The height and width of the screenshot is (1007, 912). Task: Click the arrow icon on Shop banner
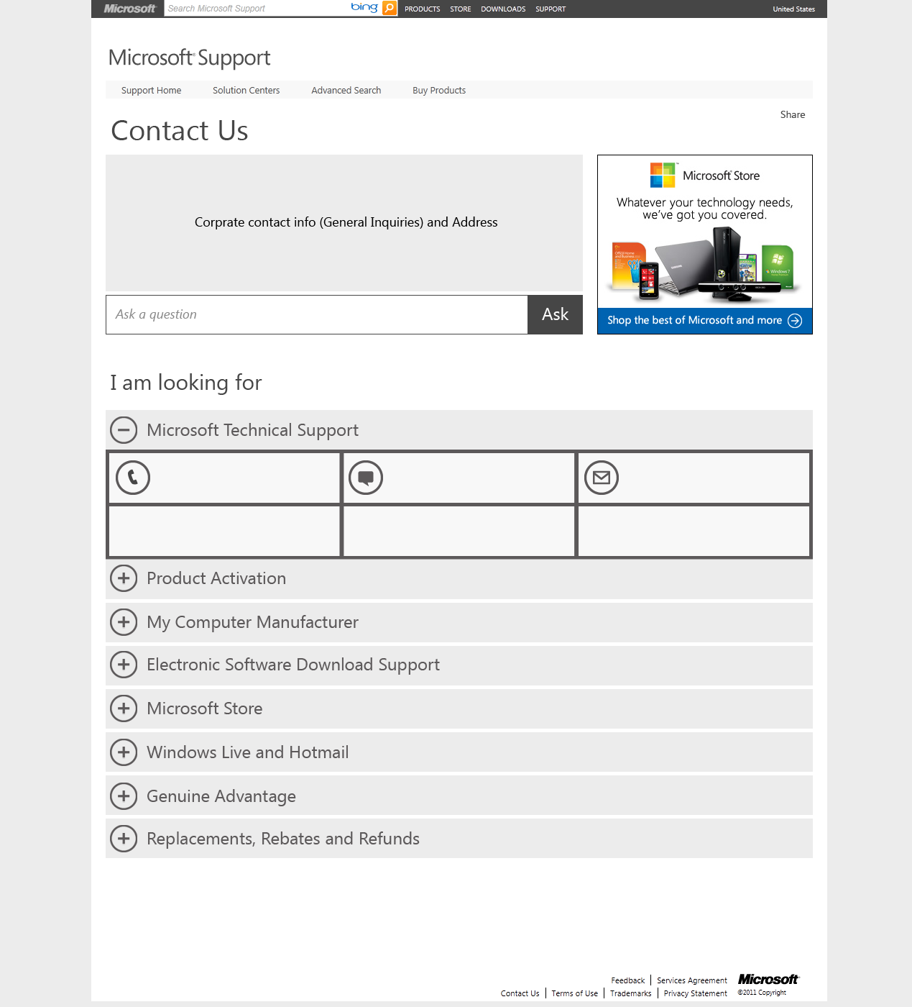coord(795,321)
